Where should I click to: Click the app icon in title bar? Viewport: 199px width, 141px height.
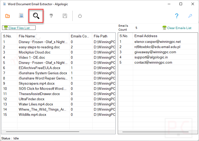(x=5, y=4)
